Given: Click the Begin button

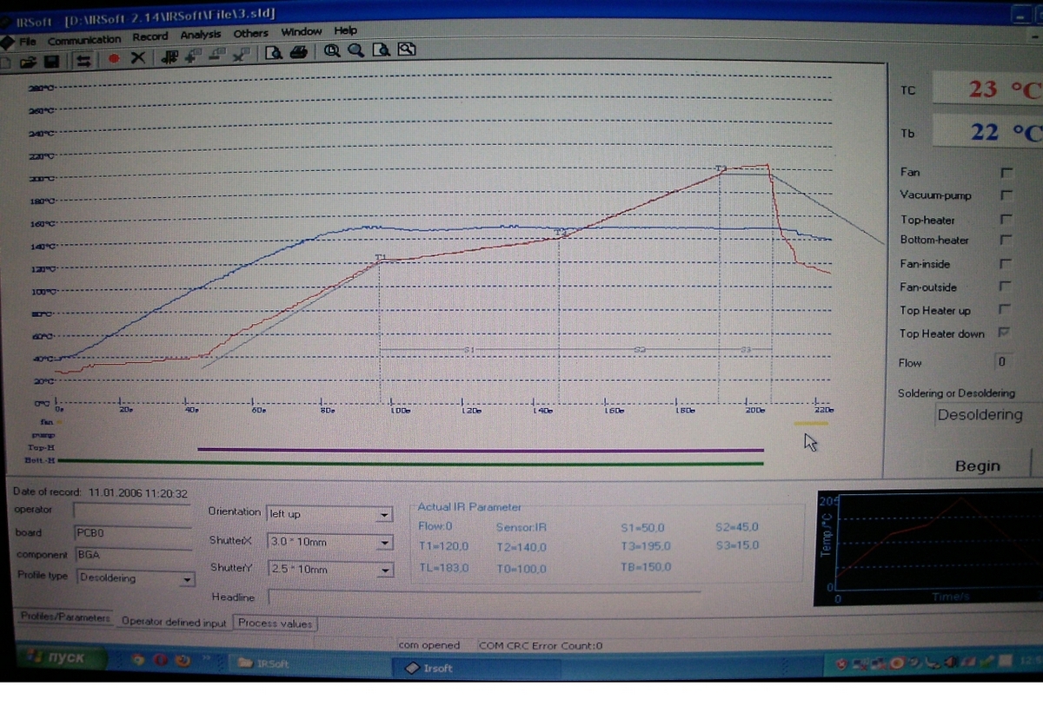Looking at the screenshot, I should 977,466.
